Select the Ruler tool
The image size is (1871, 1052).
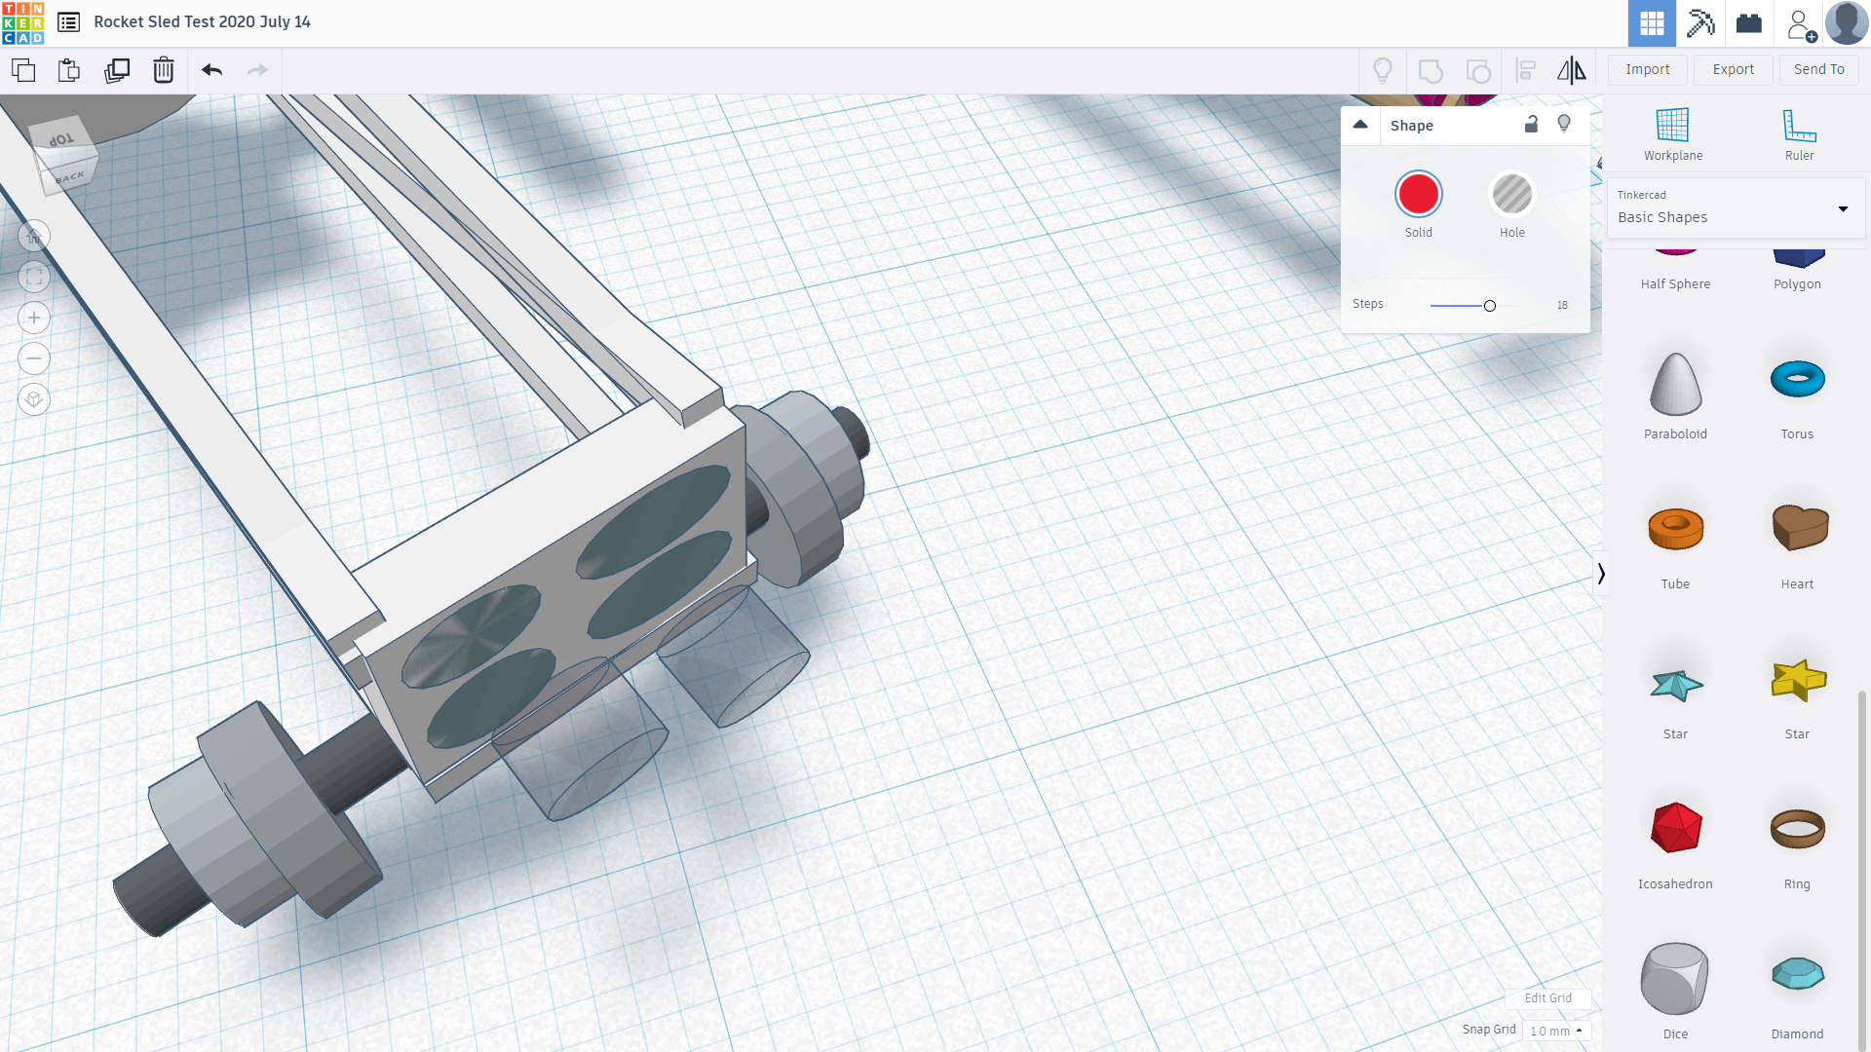pos(1799,134)
